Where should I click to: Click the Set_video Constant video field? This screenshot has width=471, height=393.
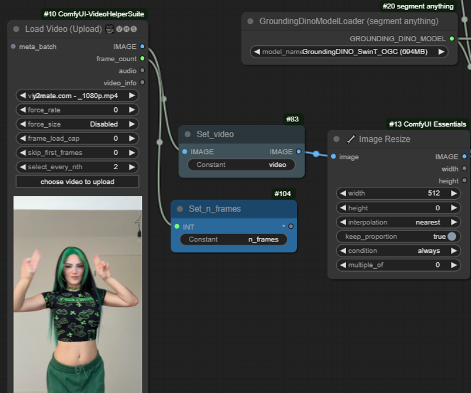(x=241, y=165)
